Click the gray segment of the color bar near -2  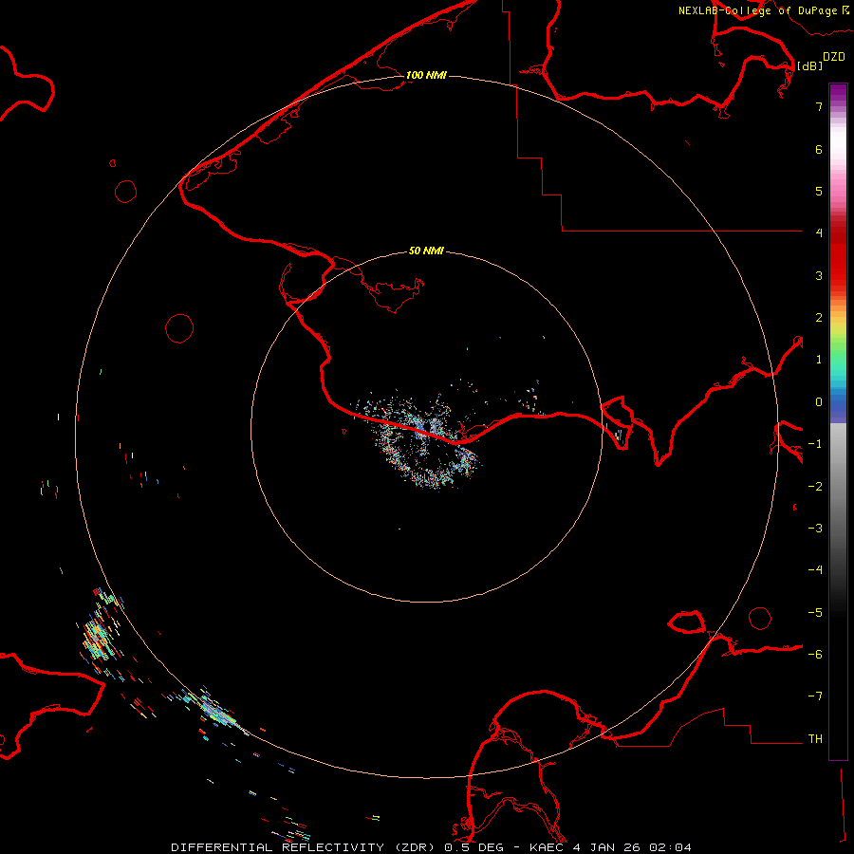(838, 485)
